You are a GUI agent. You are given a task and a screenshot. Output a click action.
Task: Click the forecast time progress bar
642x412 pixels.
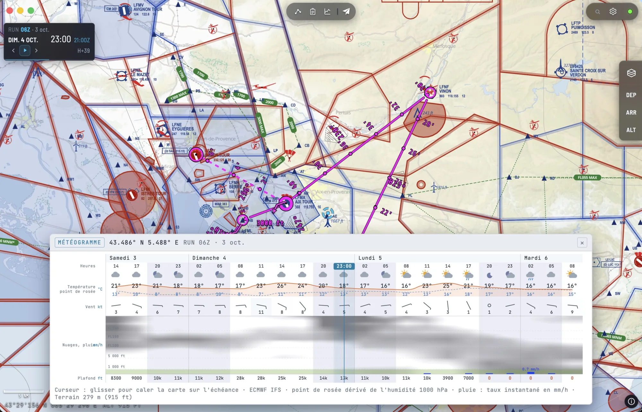tap(49, 60)
